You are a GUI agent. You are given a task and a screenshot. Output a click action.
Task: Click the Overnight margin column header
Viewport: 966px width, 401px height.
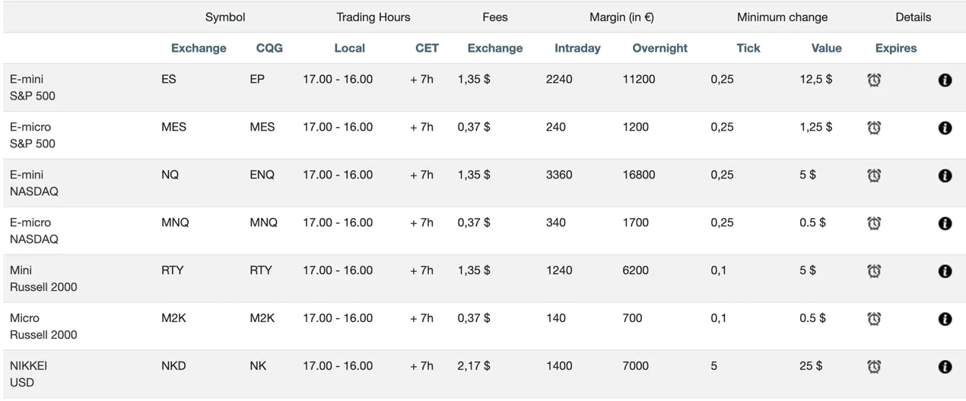point(659,48)
